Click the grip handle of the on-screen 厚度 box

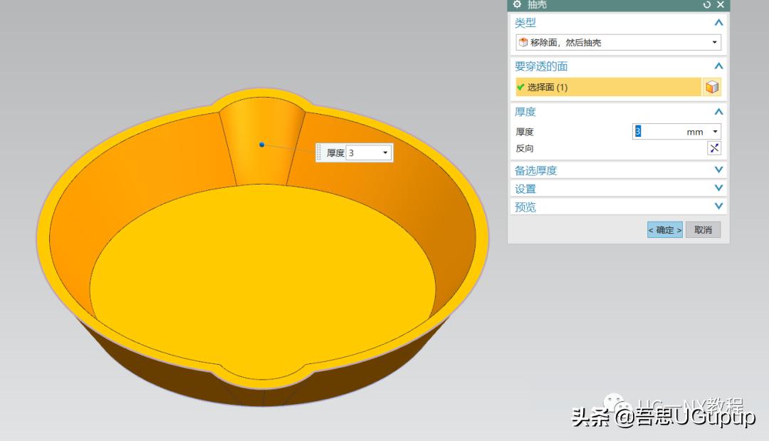(319, 153)
